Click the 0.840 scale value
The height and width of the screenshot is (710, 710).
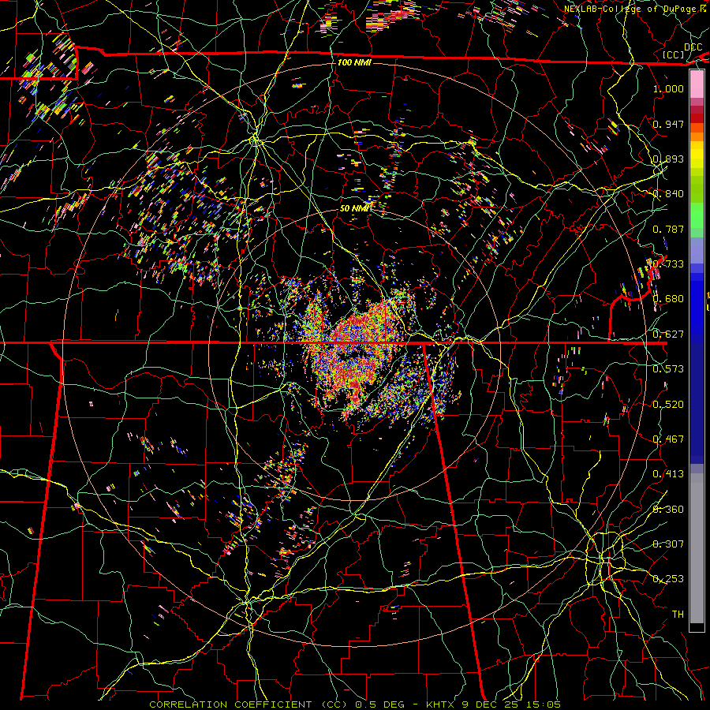click(668, 194)
